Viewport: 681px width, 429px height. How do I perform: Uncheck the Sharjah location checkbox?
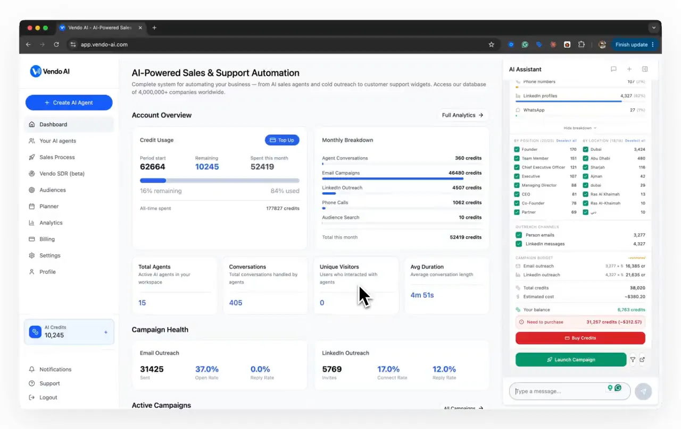585,167
